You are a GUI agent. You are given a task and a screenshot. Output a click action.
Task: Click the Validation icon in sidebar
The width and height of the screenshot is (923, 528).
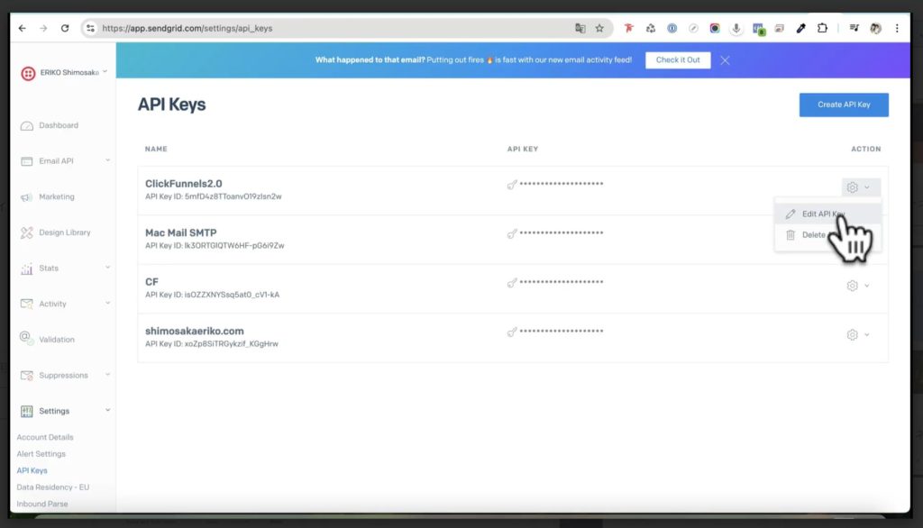tap(27, 339)
